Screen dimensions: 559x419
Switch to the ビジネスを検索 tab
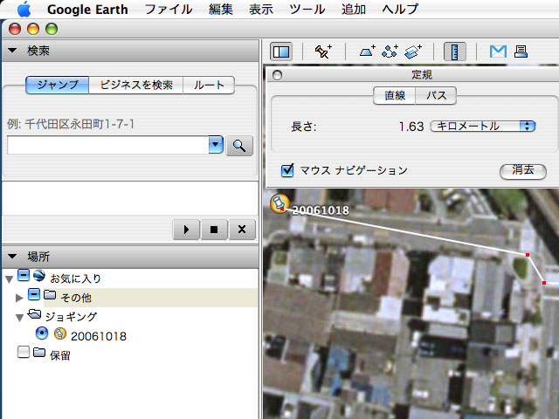(136, 86)
